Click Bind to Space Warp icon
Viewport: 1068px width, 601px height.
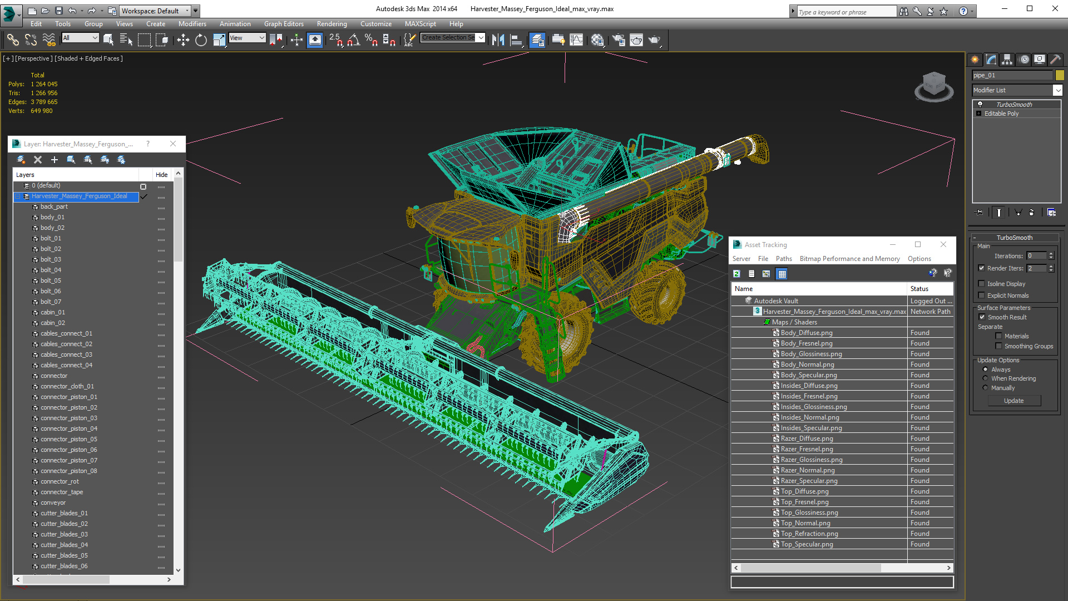coord(49,40)
